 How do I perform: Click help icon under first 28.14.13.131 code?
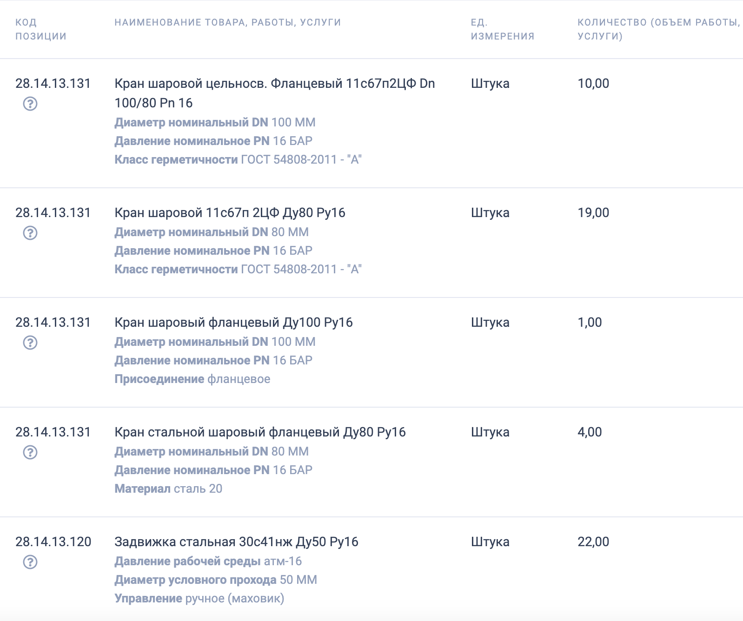tap(30, 104)
